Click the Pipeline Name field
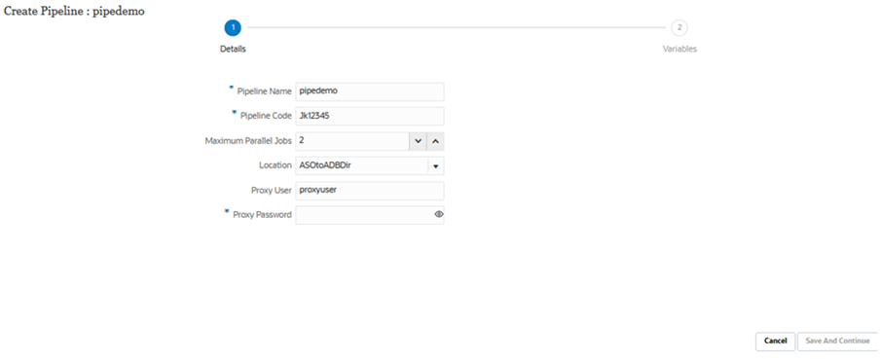This screenshot has width=880, height=359. click(x=370, y=92)
